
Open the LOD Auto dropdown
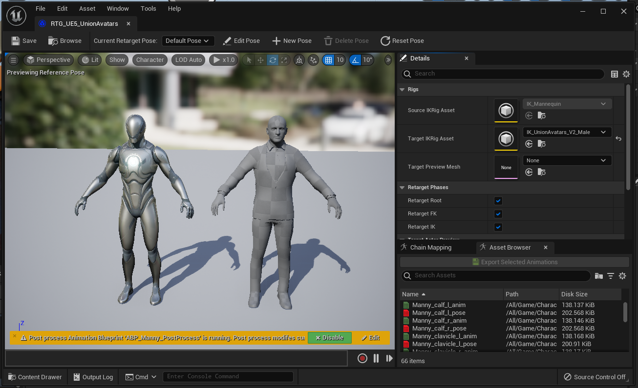tap(189, 60)
